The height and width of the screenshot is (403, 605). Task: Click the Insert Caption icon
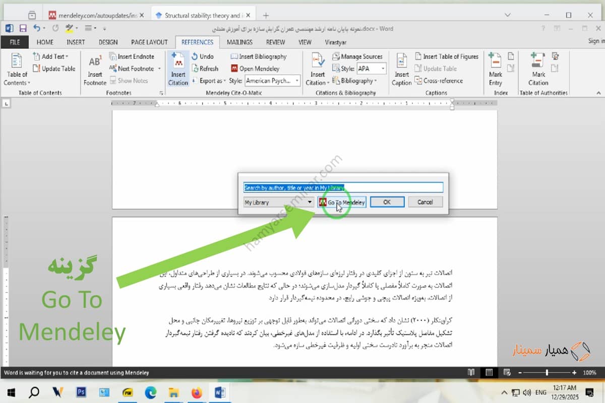(402, 69)
